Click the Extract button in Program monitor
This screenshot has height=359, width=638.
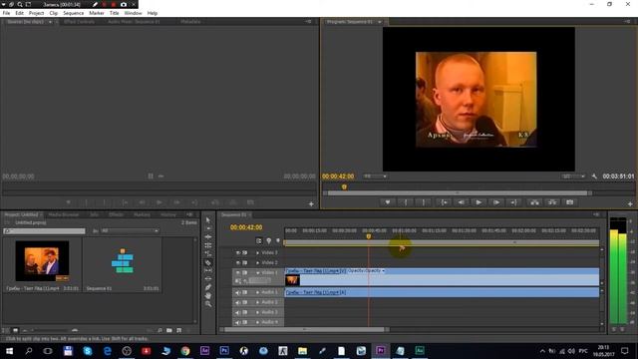tap(552, 202)
